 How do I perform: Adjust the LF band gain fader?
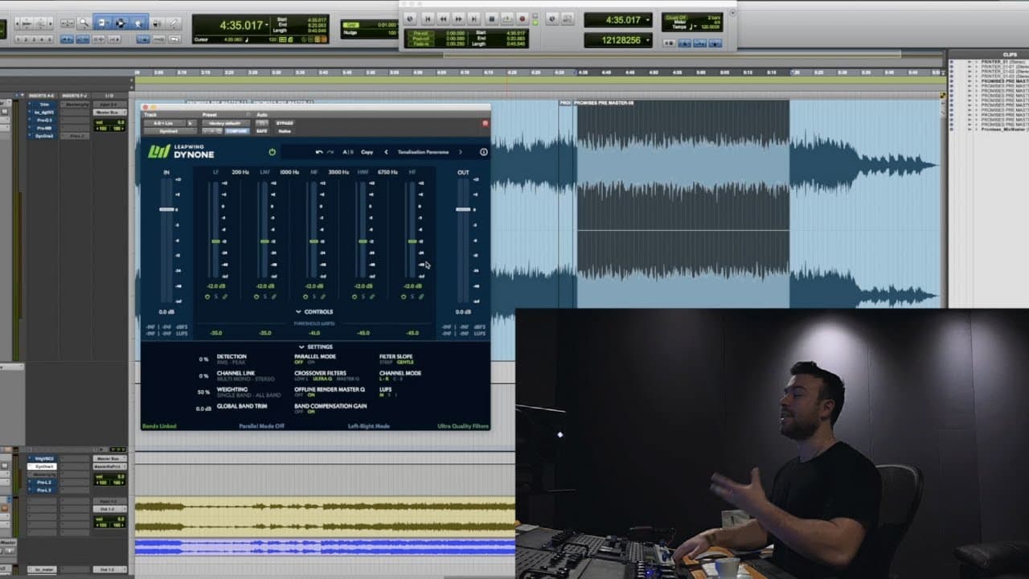215,241
